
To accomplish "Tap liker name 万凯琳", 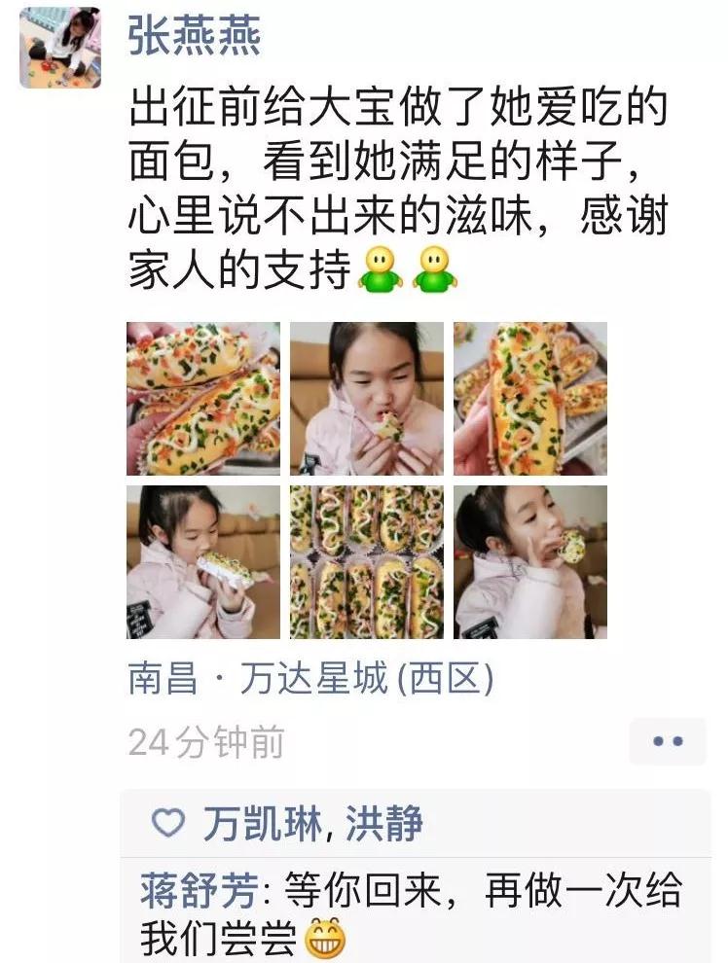I will click(x=263, y=823).
